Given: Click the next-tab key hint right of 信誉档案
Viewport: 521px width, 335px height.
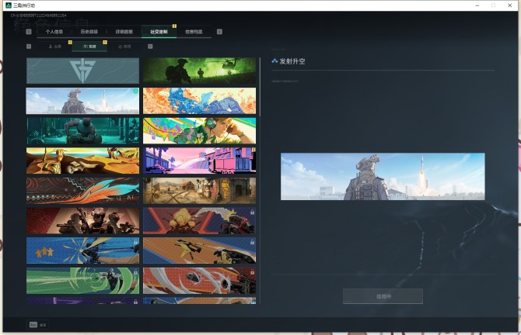Looking at the screenshot, I should tap(219, 32).
